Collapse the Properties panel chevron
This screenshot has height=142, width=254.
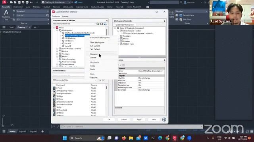click(x=165, y=60)
